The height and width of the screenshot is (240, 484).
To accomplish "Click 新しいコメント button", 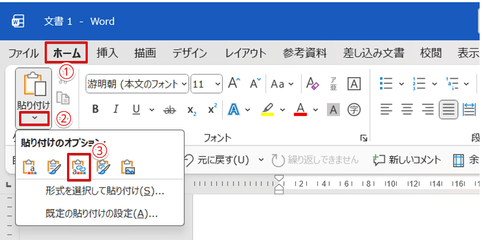I will (407, 160).
